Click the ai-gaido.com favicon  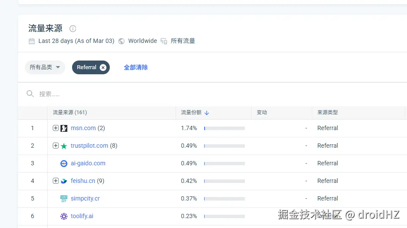[64, 163]
